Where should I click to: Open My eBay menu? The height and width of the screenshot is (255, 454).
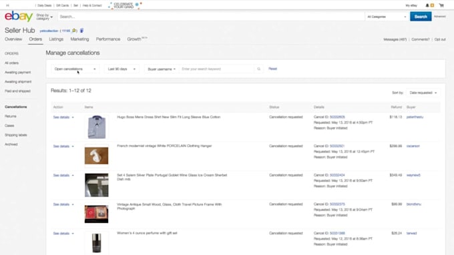pos(411,5)
